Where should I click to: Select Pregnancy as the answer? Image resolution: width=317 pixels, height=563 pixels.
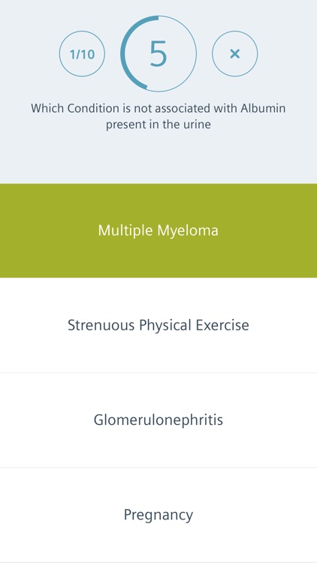158,514
